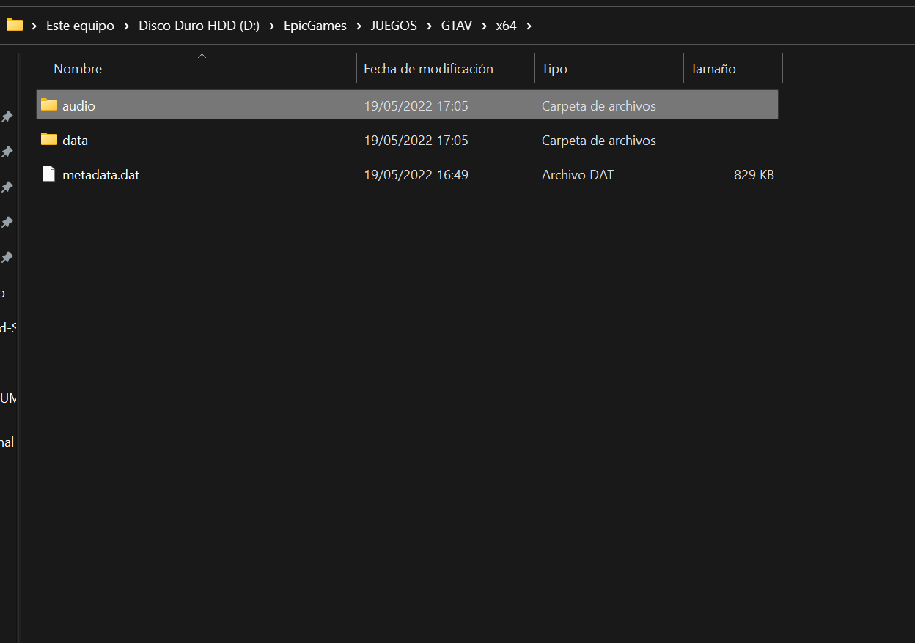Sort by "Fecha de modificación" column header
This screenshot has width=915, height=643.
428,69
